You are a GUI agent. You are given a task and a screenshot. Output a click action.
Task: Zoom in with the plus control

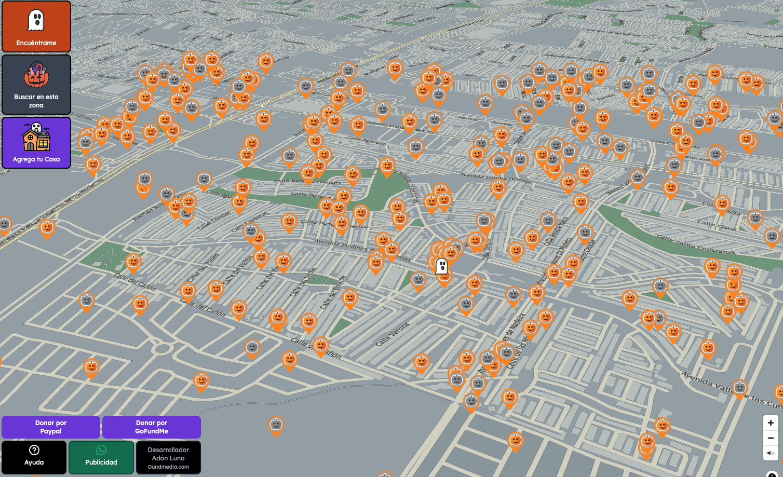(771, 423)
